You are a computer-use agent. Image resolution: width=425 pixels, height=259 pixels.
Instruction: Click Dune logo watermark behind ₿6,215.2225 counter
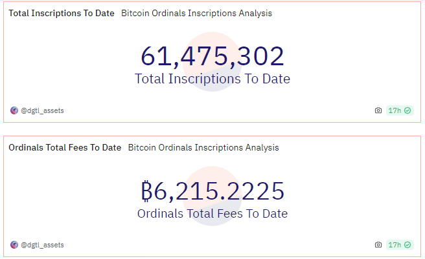(212, 197)
